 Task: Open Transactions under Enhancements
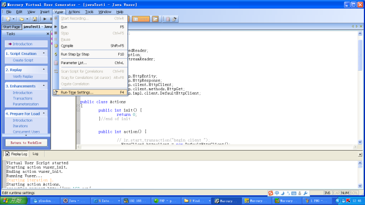coord(22,98)
